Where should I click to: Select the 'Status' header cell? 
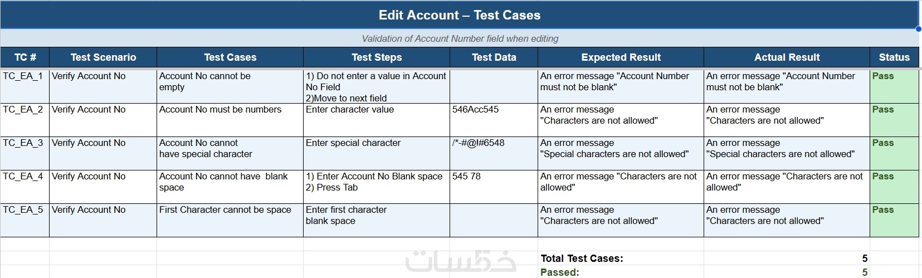894,57
